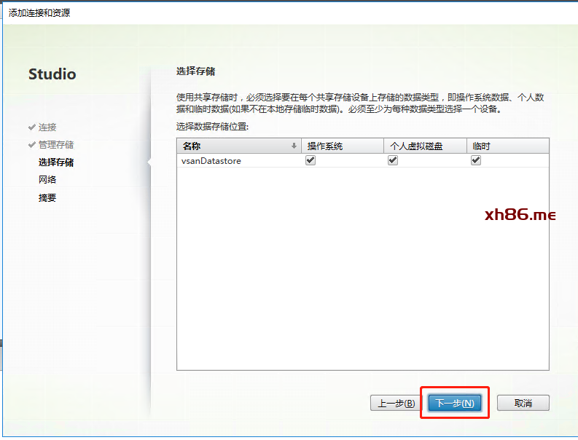Click the 临时 column header

tap(482, 146)
